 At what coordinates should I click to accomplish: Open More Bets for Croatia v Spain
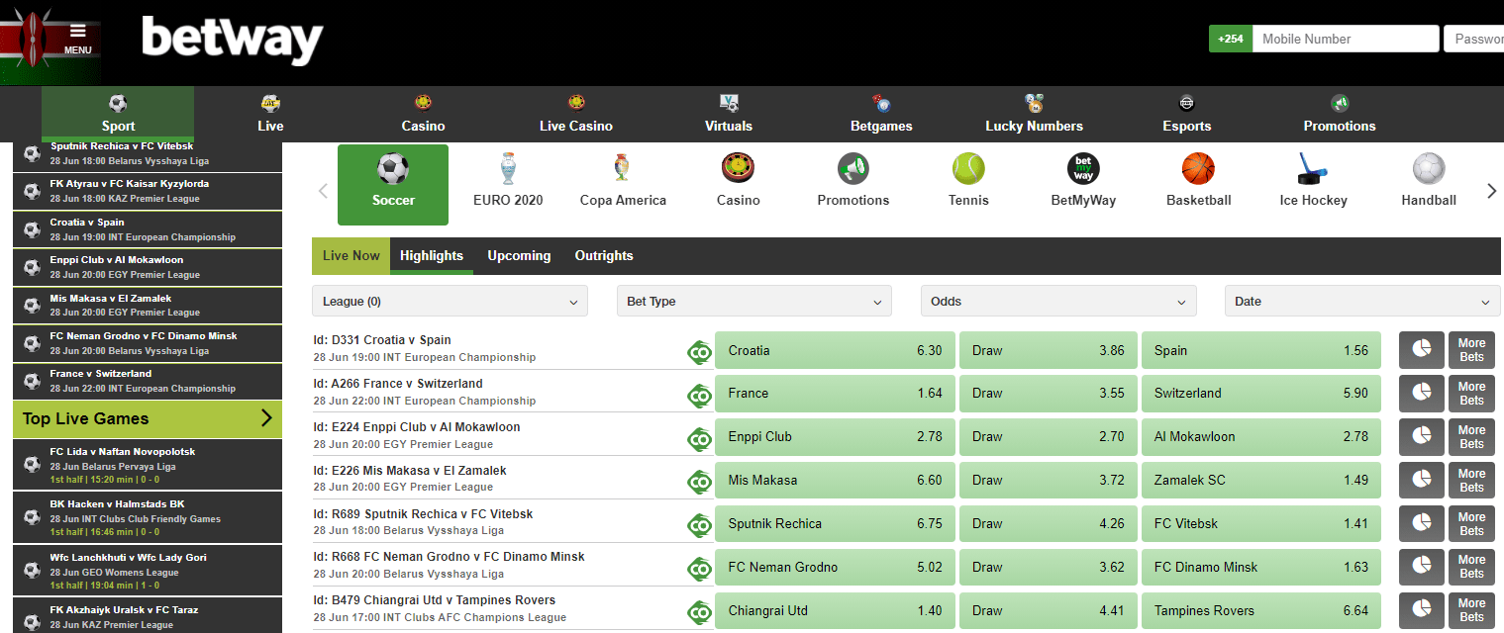[x=1471, y=350]
